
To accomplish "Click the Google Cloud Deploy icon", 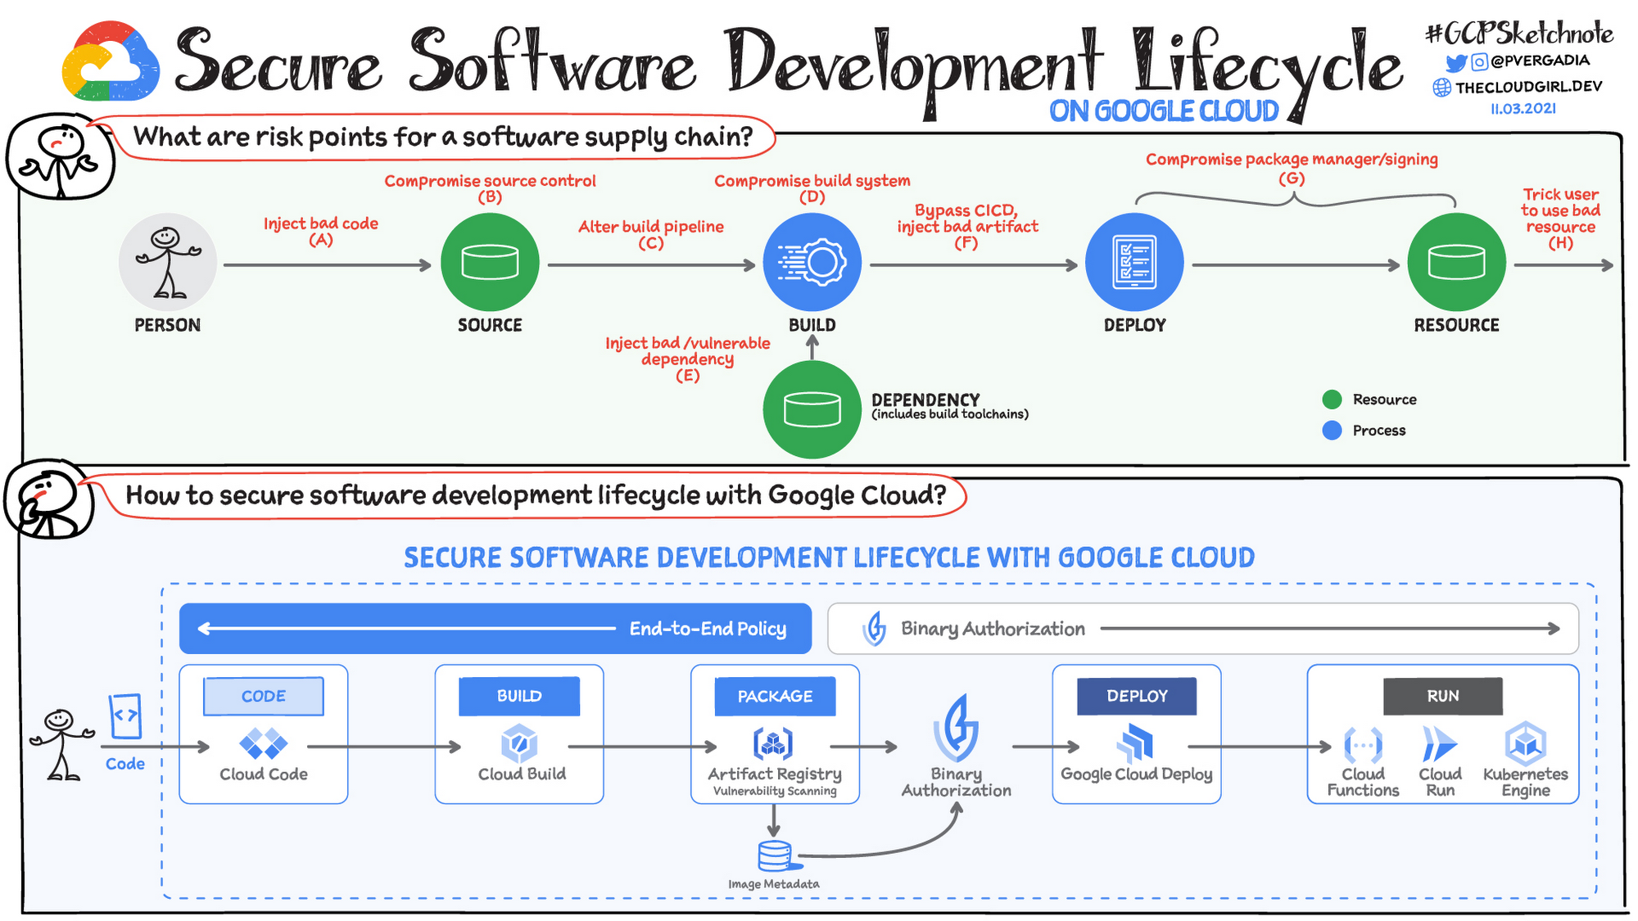I will click(1135, 743).
